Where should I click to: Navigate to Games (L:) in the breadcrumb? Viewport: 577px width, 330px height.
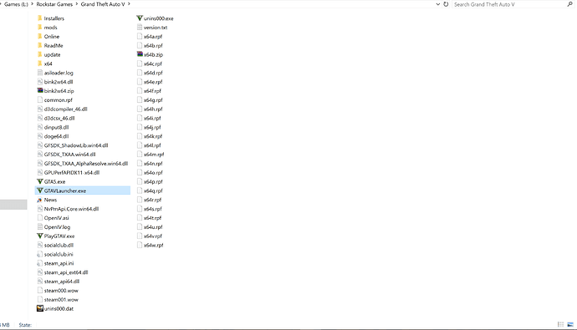pos(16,4)
